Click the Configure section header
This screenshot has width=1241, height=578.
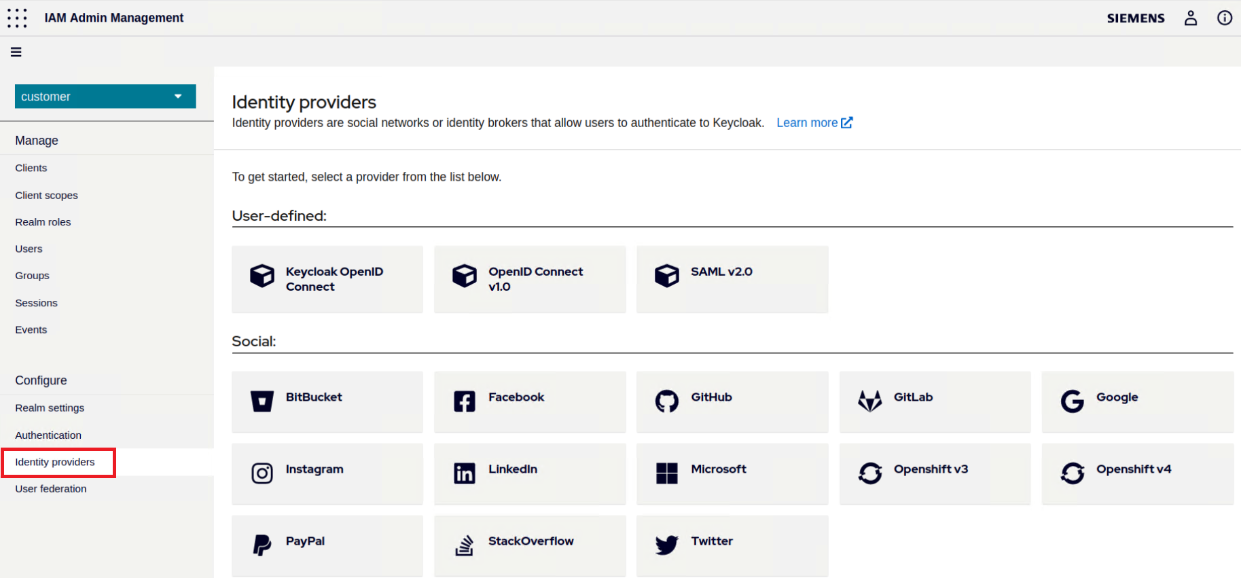(41, 380)
